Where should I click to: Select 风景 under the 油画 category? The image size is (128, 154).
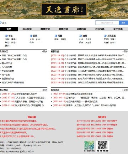point(87,42)
